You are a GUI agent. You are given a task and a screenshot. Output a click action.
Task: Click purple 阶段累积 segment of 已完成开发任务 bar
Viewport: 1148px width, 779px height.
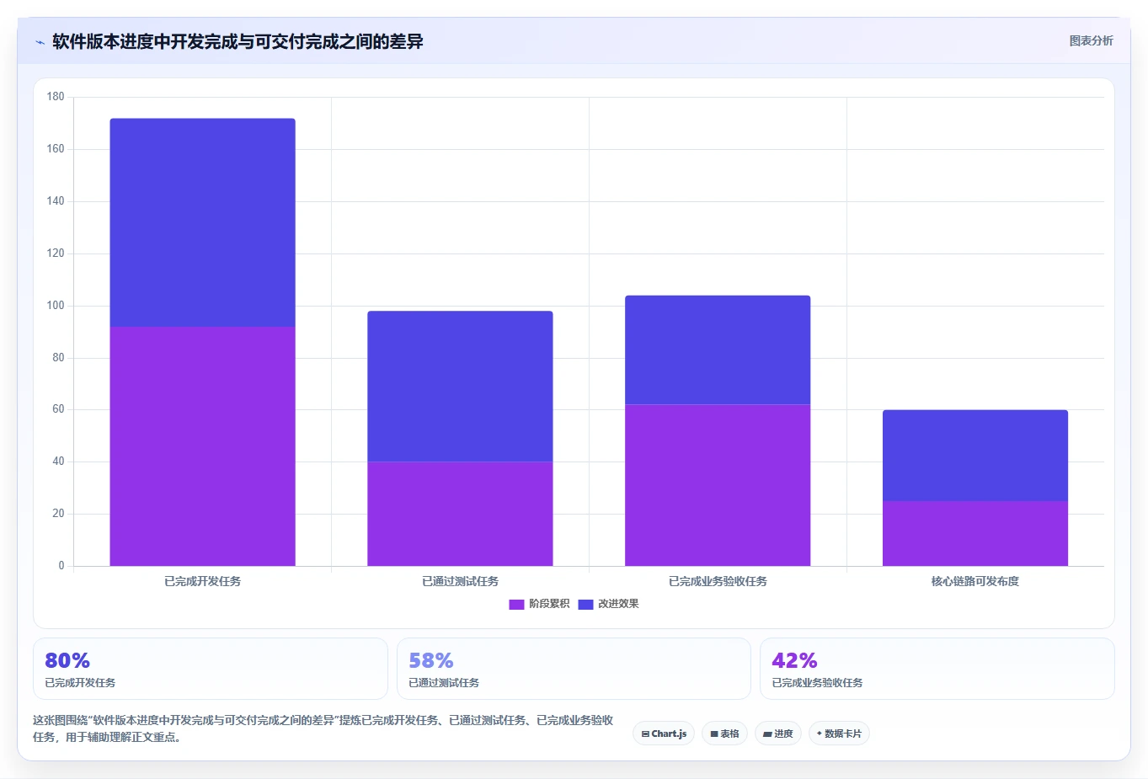coord(202,446)
